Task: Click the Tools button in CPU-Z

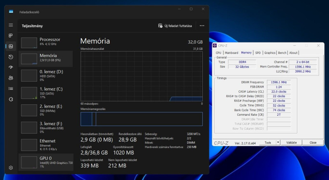Action: (x=268, y=143)
